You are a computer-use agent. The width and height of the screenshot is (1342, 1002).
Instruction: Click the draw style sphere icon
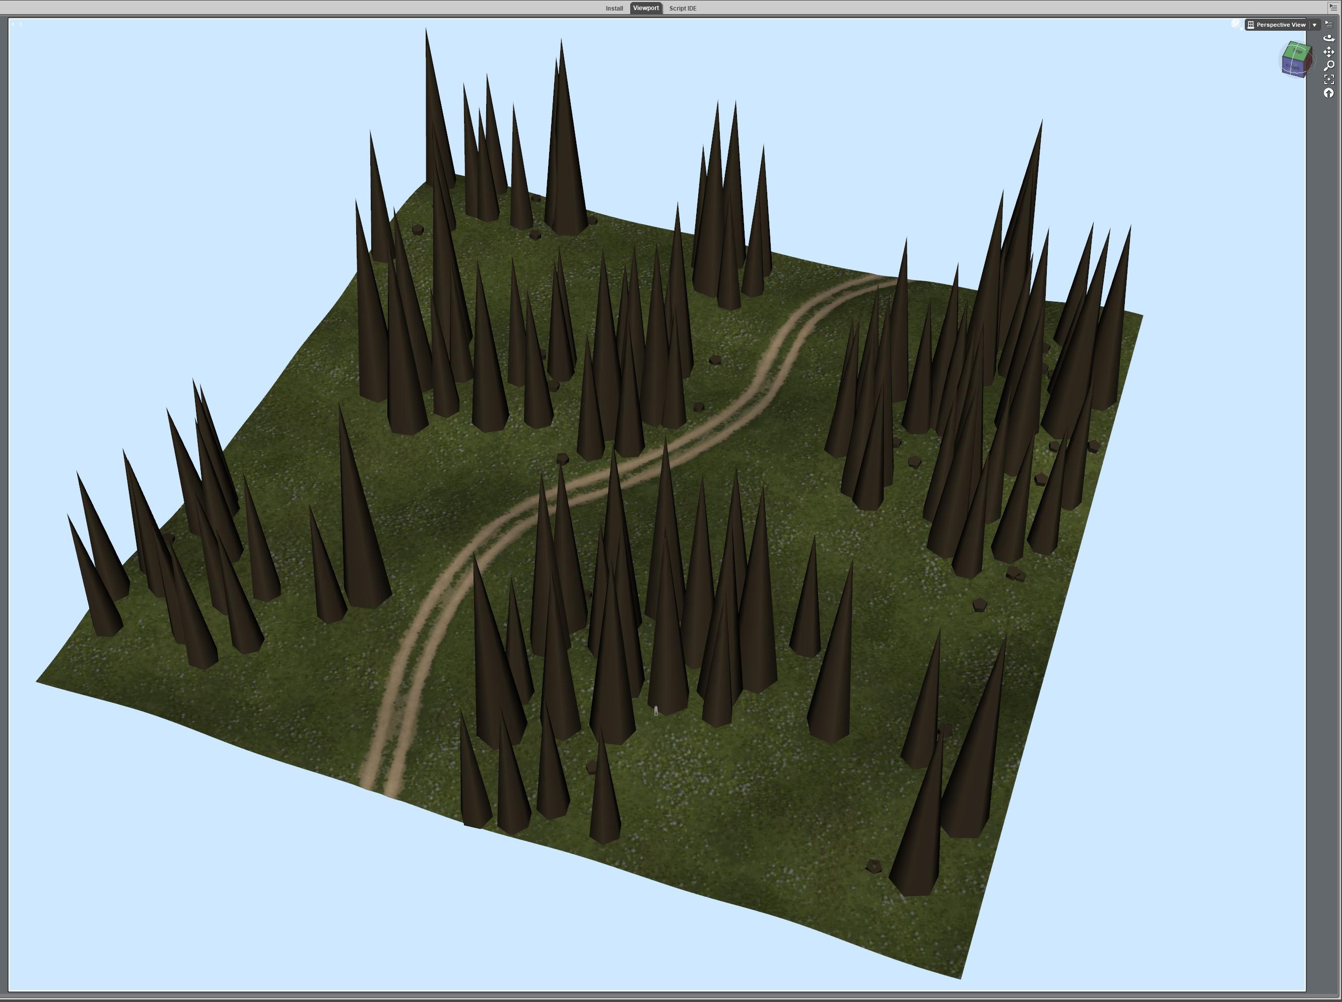click(1235, 24)
